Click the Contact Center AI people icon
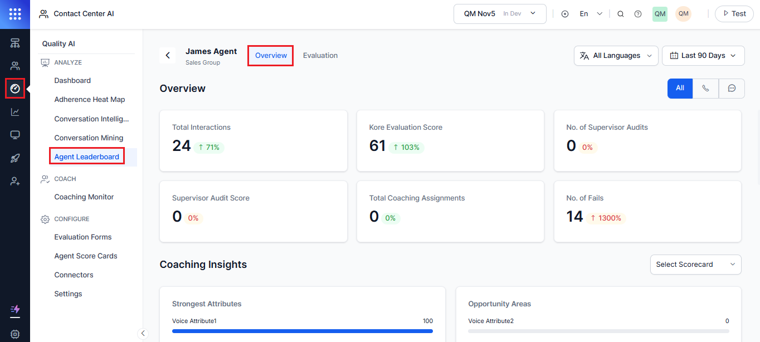The image size is (760, 342). tap(43, 14)
